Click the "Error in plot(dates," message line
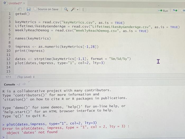 tap(66, 128)
